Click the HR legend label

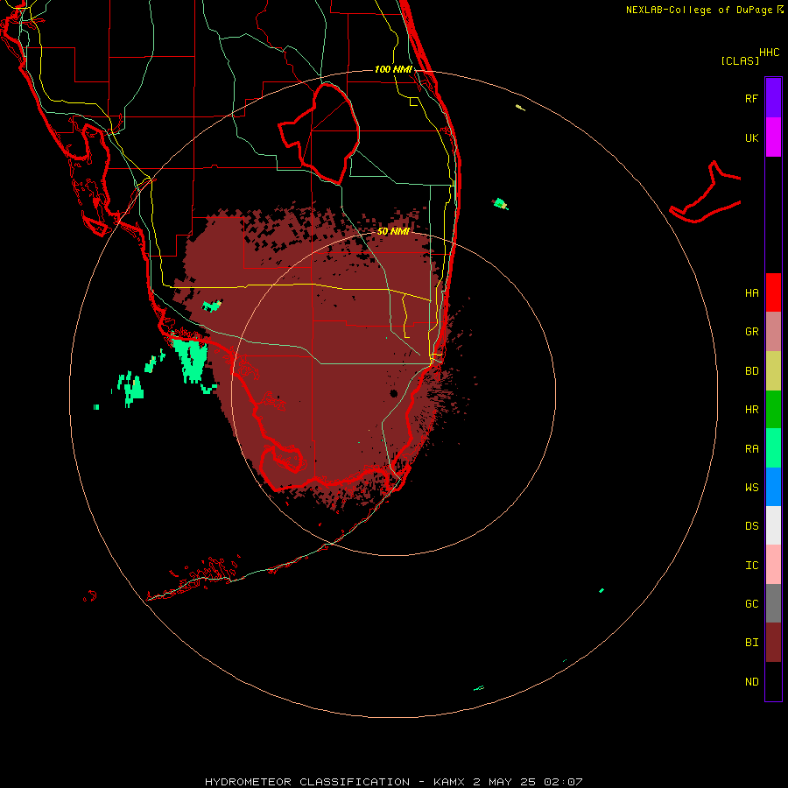pos(751,410)
